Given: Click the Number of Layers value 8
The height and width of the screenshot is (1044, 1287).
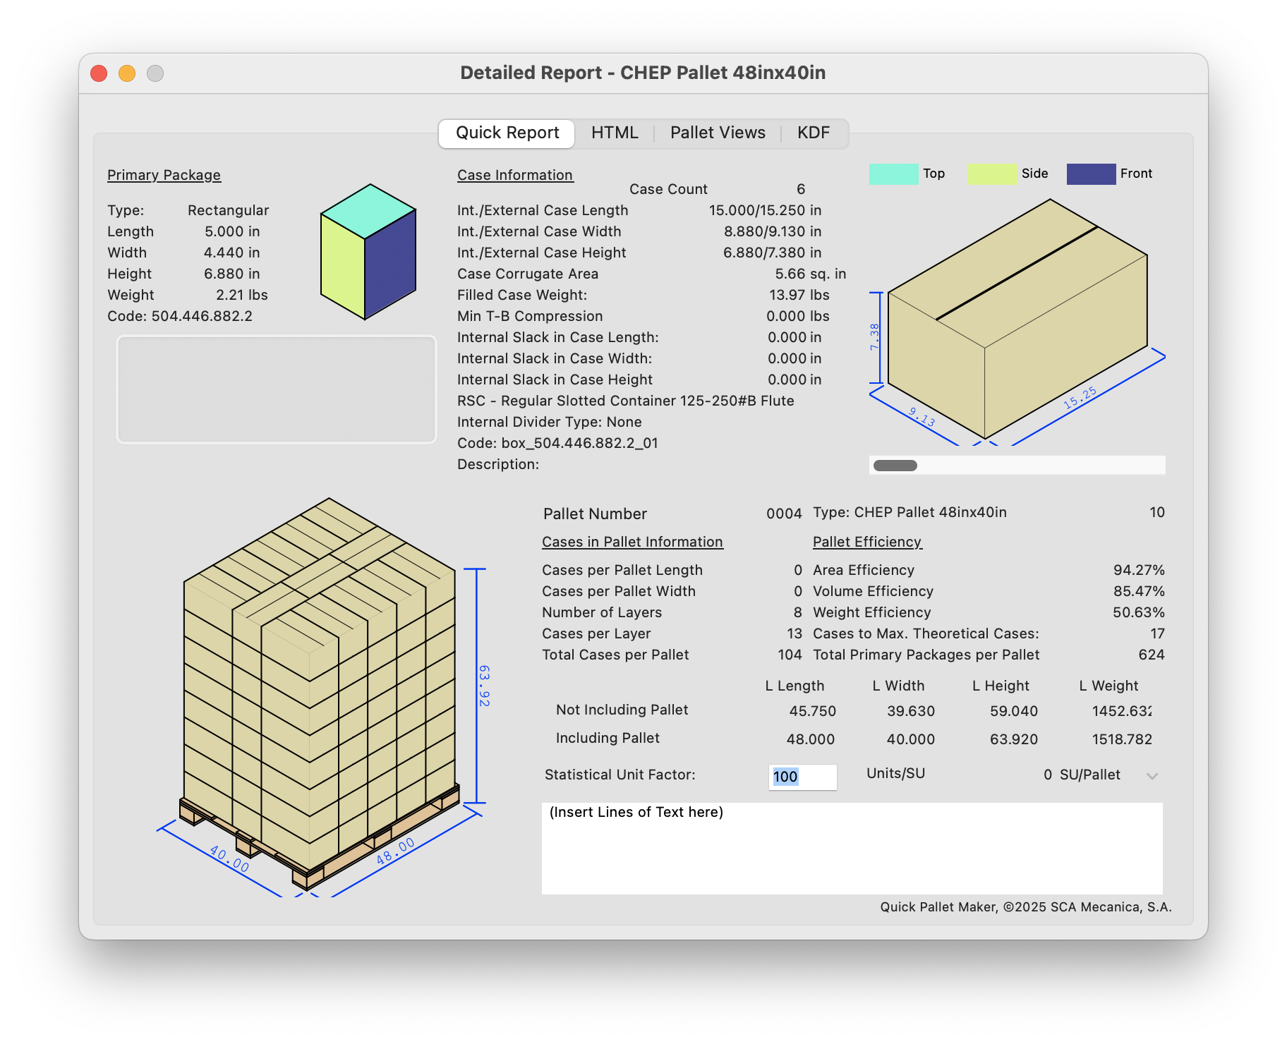Looking at the screenshot, I should [798, 612].
